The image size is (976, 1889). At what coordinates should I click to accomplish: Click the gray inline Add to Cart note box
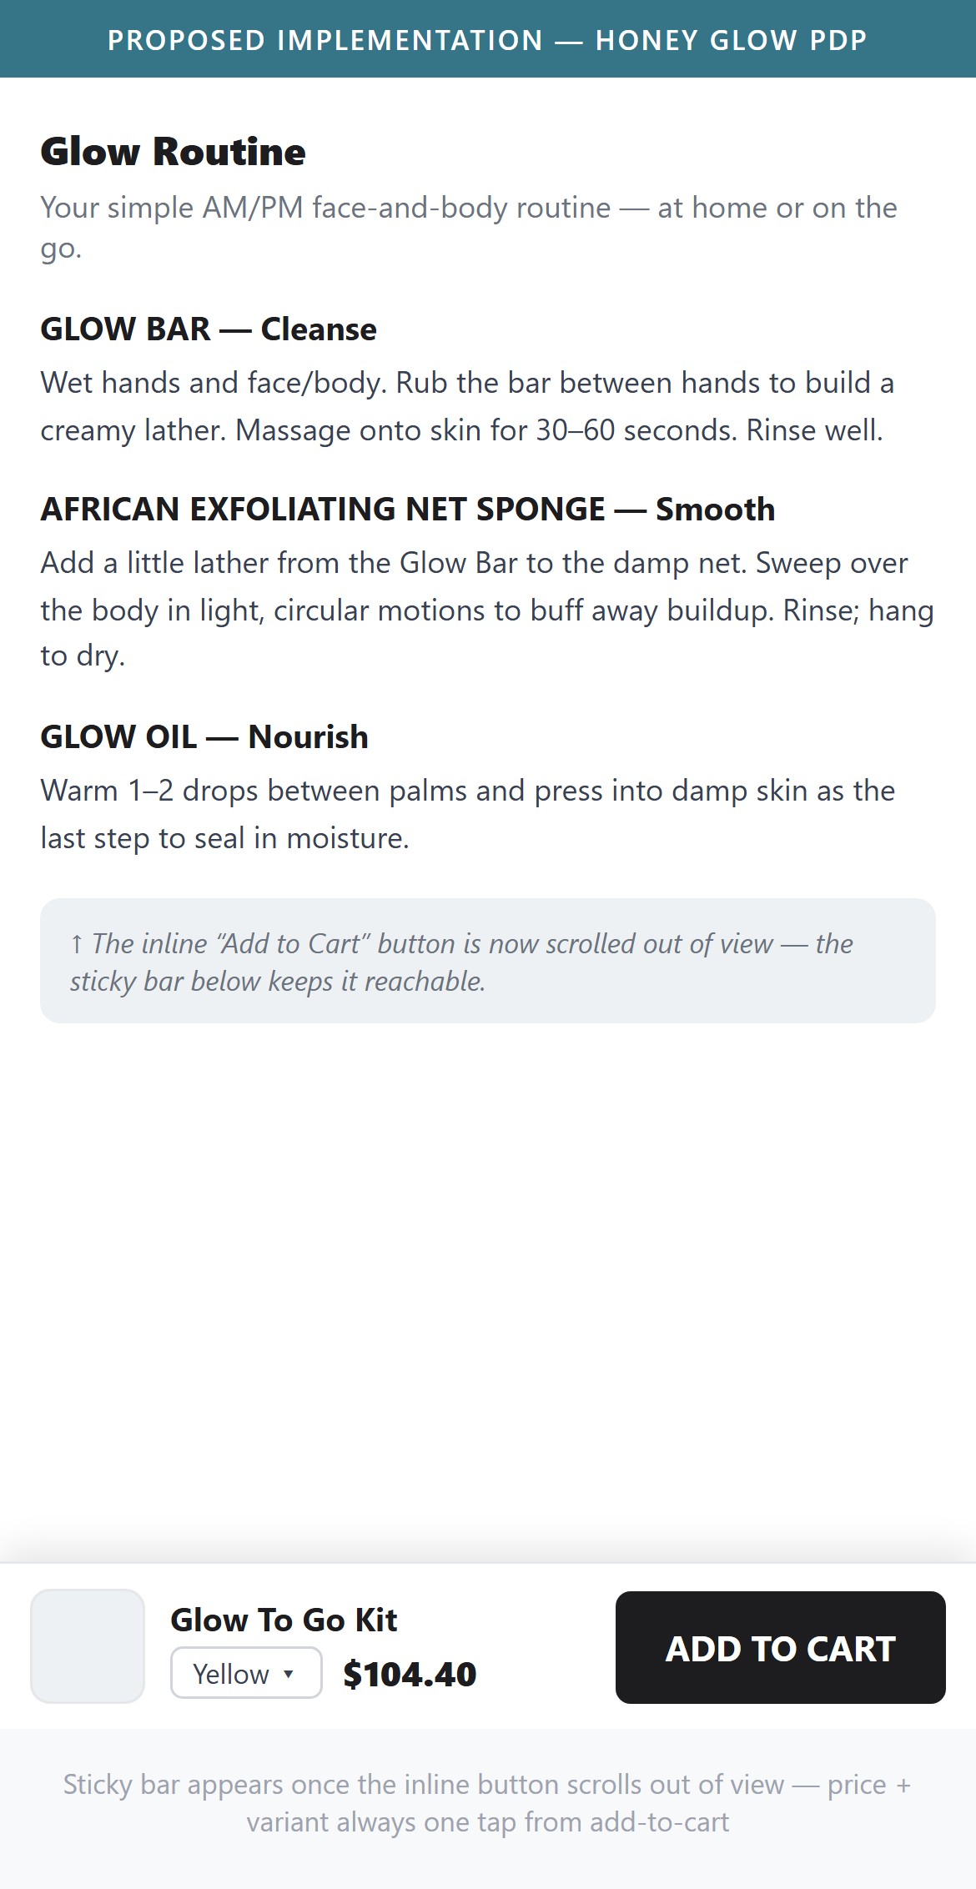coord(488,961)
